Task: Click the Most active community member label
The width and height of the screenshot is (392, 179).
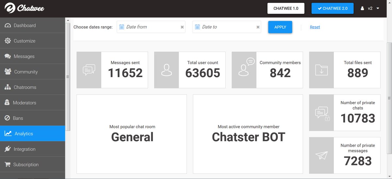Action: [249, 127]
